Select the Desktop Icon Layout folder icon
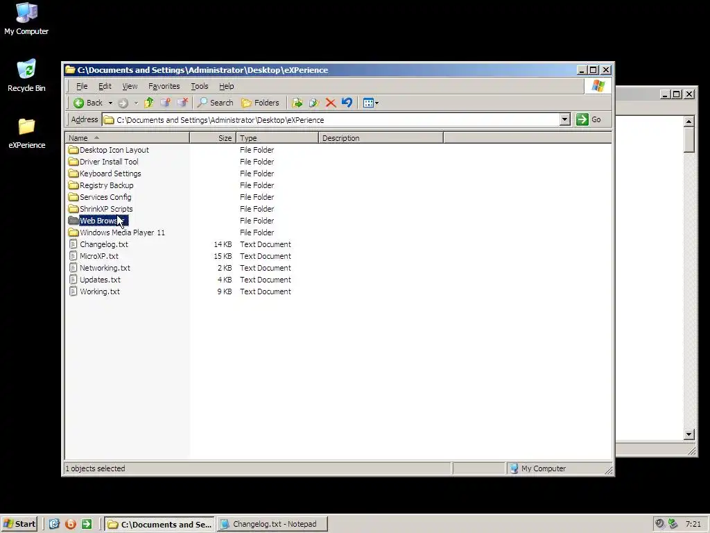The width and height of the screenshot is (710, 533). click(x=73, y=150)
